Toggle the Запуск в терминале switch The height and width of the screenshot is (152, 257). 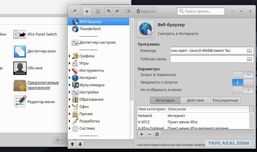pyautogui.click(x=243, y=75)
